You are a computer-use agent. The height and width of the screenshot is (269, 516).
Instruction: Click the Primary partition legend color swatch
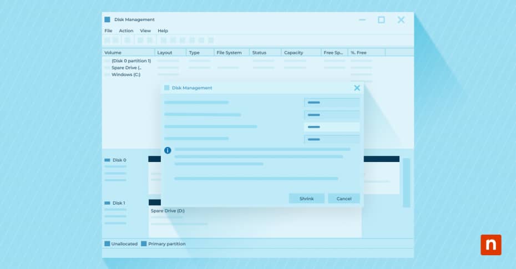144,243
